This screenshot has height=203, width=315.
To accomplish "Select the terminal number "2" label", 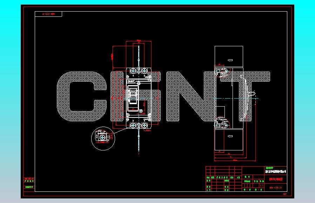I will tap(133, 121).
